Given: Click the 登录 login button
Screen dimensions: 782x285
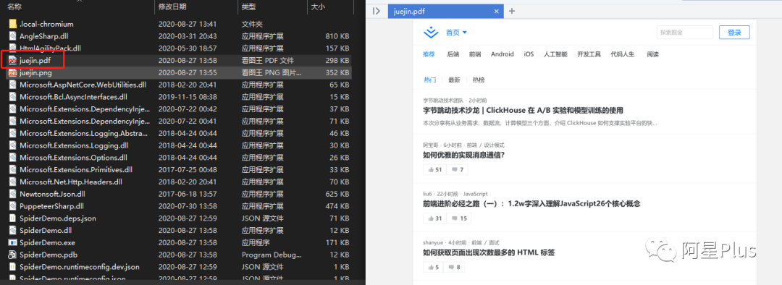Looking at the screenshot, I should 734,33.
